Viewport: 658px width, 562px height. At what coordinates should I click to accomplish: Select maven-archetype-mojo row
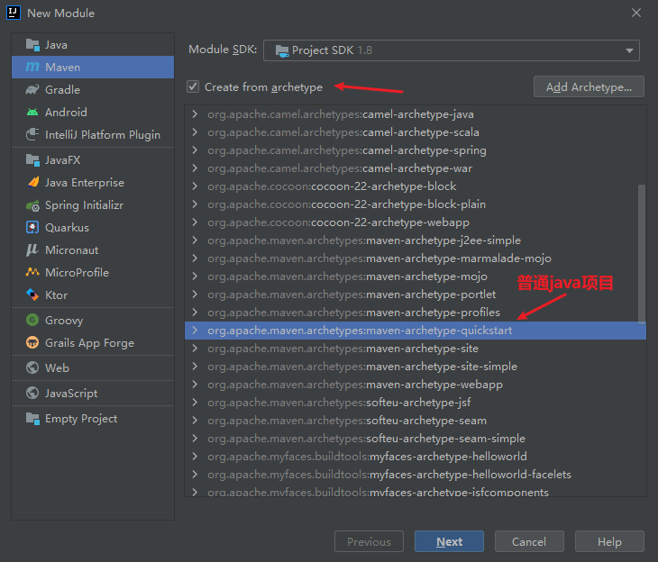pyautogui.click(x=415, y=276)
